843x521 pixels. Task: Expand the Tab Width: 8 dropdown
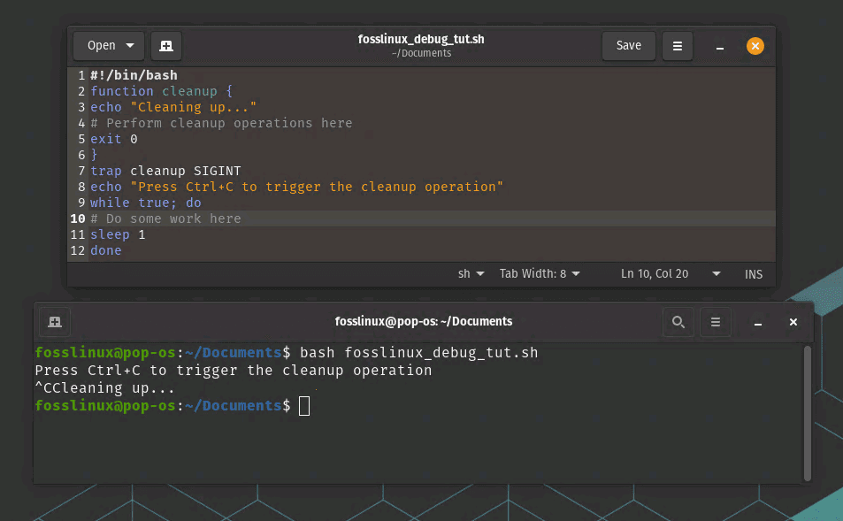[540, 274]
